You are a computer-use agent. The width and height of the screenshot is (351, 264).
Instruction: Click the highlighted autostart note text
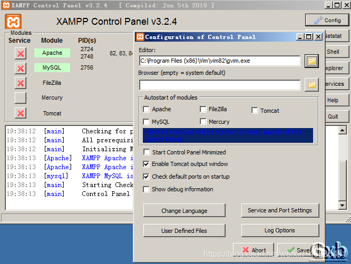pyautogui.click(x=228, y=135)
